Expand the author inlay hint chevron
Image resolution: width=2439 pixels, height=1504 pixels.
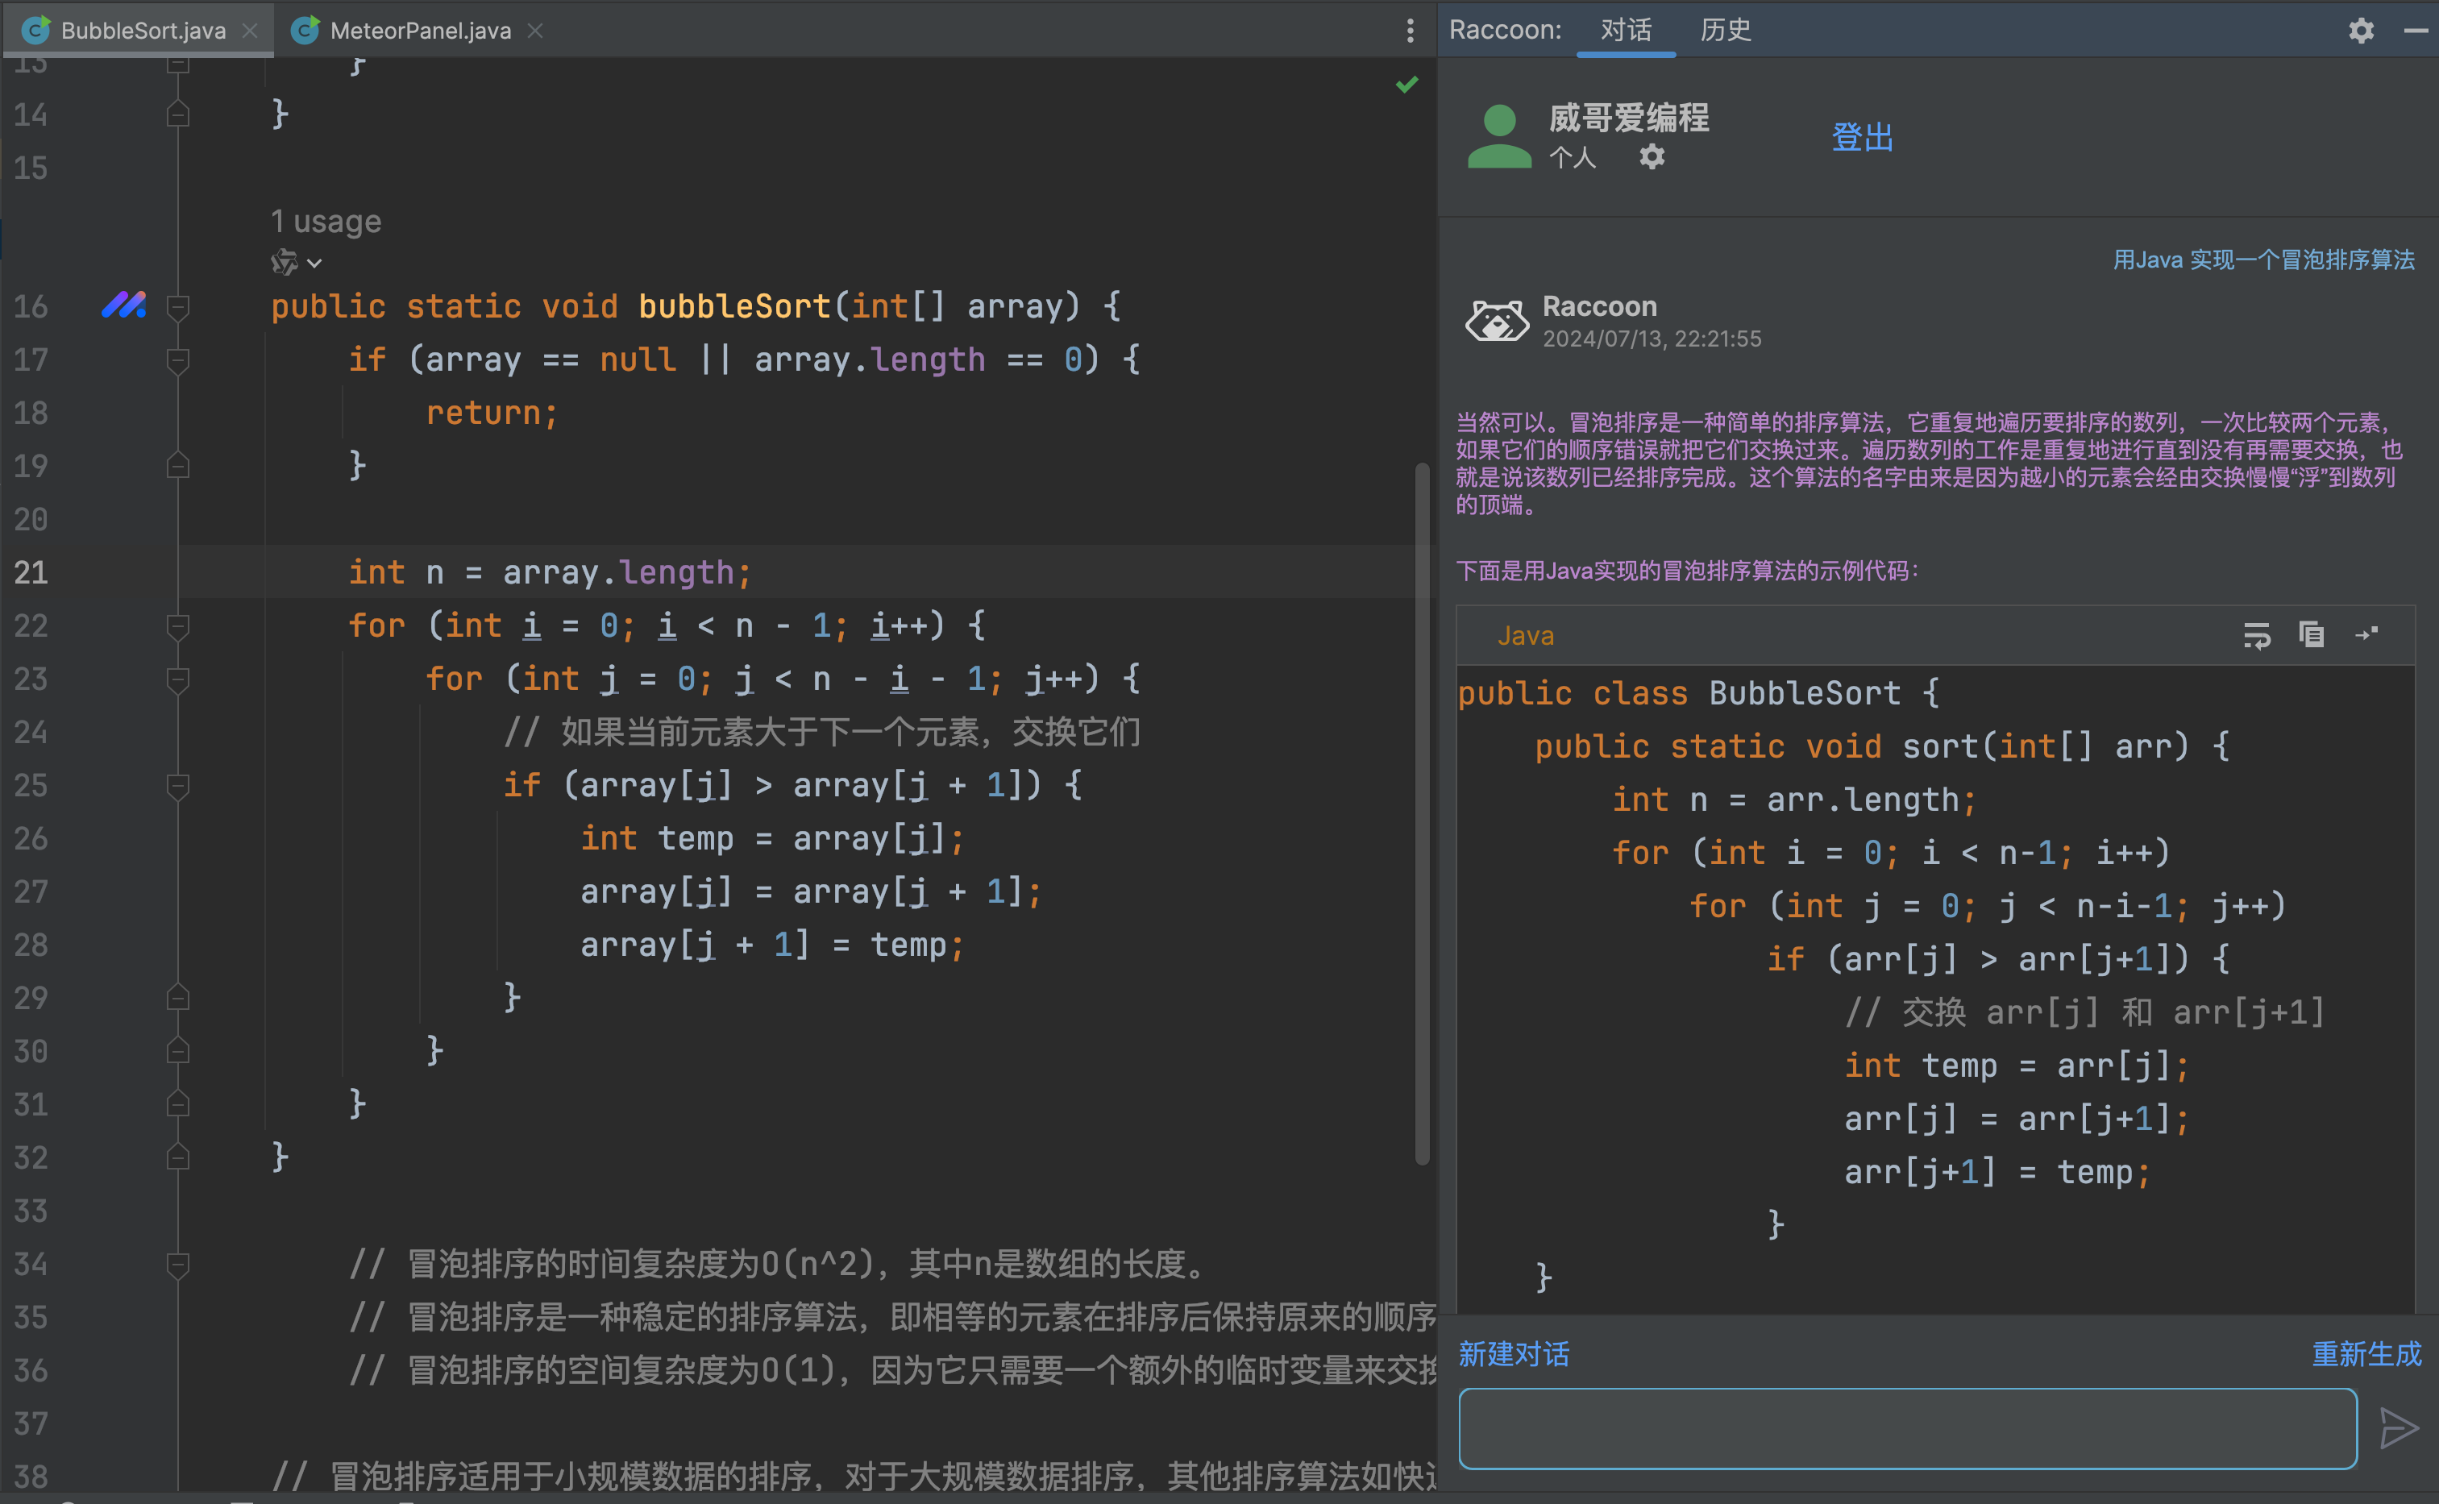(x=314, y=263)
